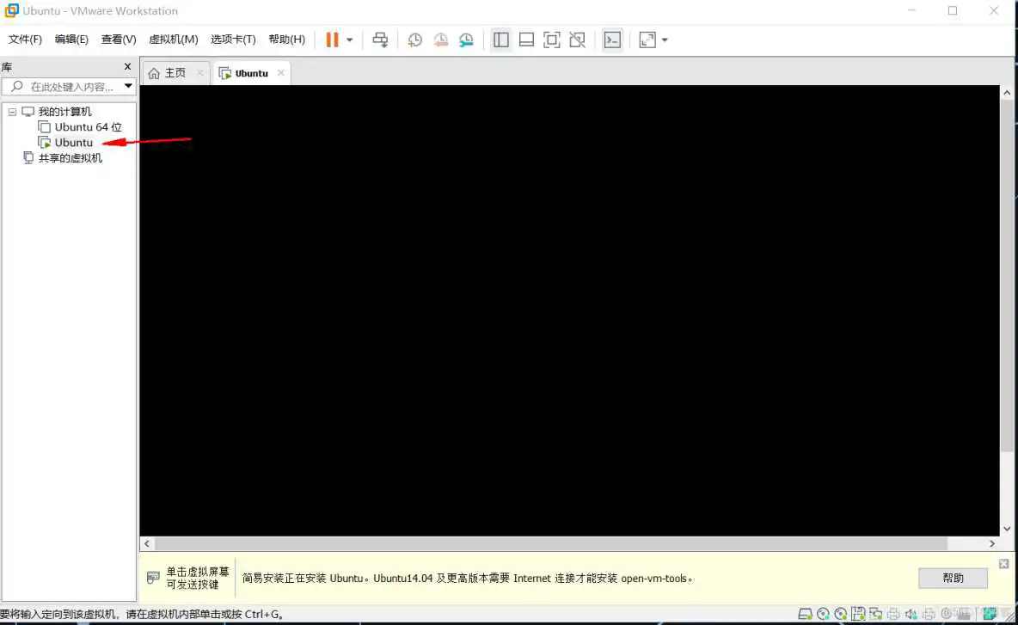Revert the VM to its snapshot
Viewport: 1018px width, 625px height.
pyautogui.click(x=441, y=40)
